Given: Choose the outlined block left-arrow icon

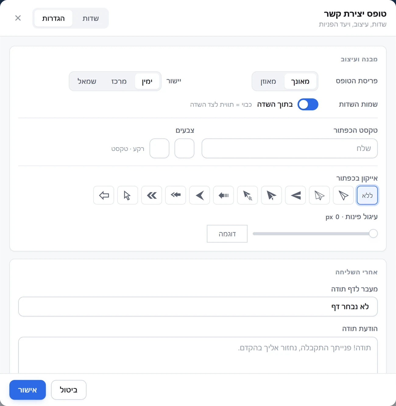Looking at the screenshot, I should [104, 195].
